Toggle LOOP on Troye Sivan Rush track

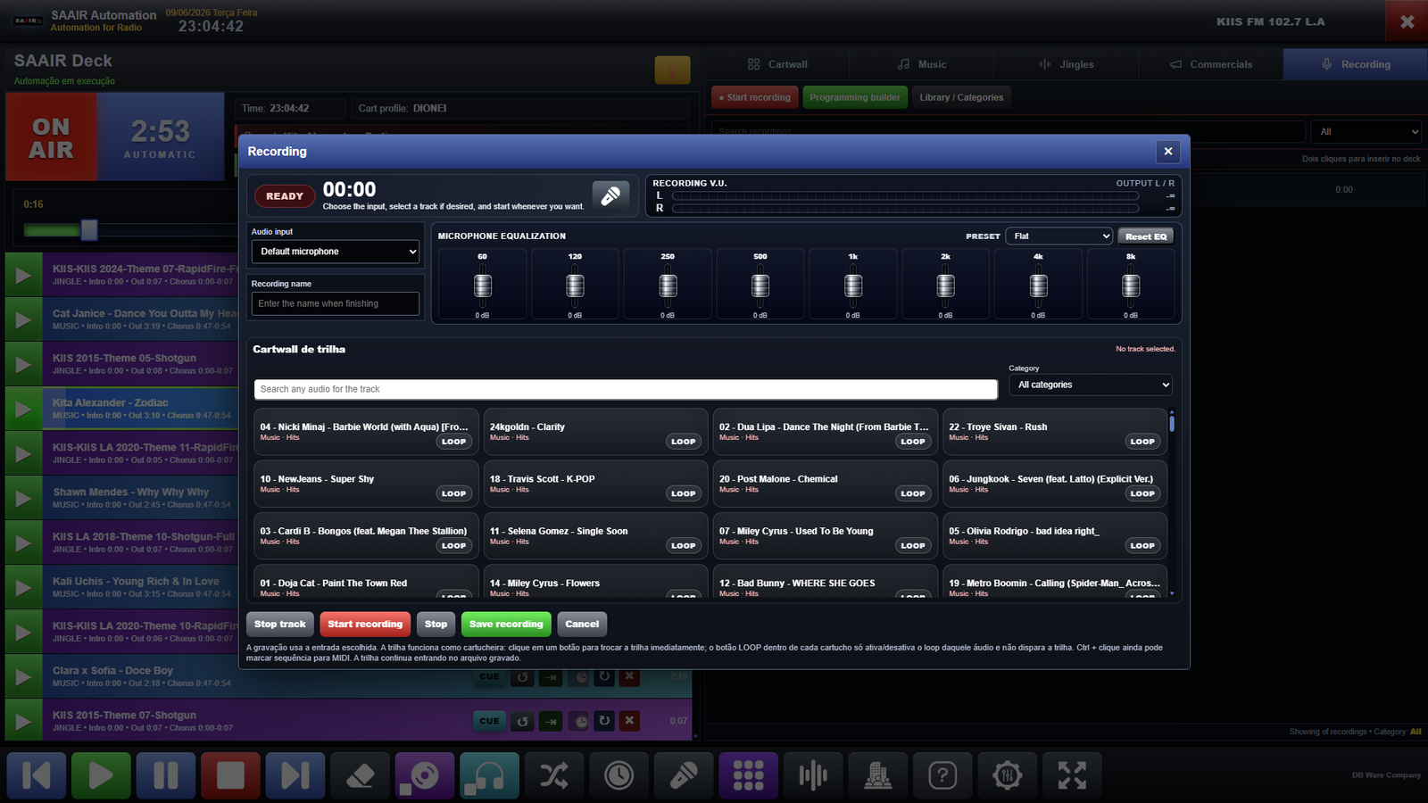[1142, 442]
